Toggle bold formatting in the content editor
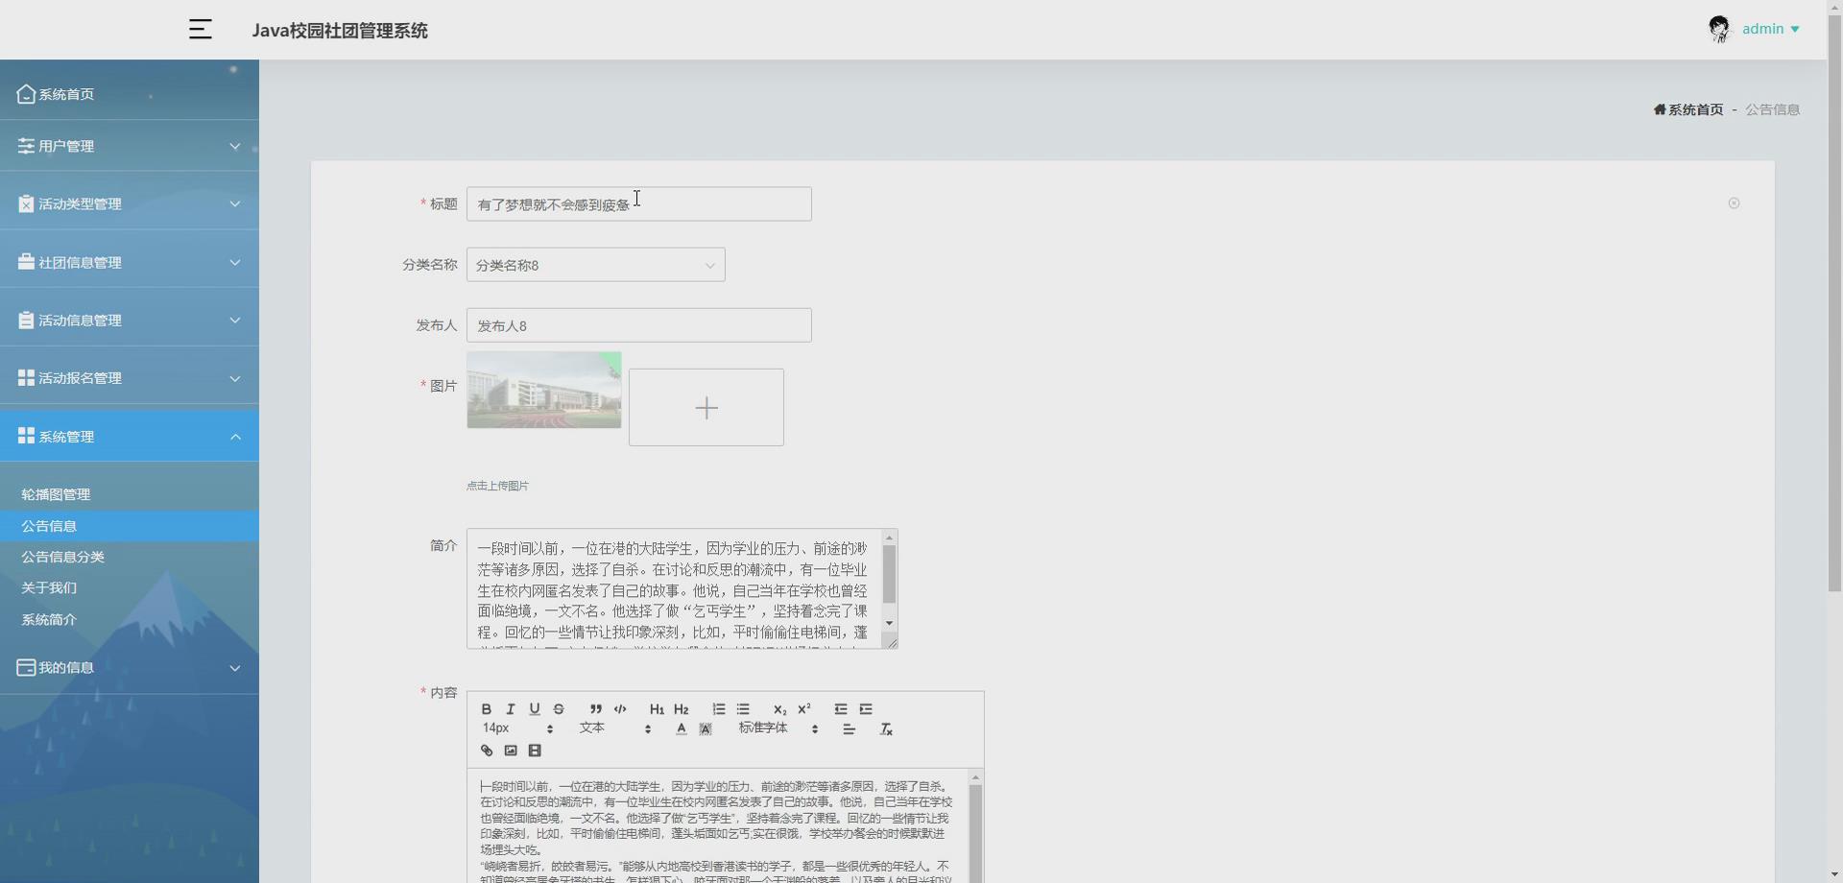The width and height of the screenshot is (1843, 883). [x=487, y=709]
